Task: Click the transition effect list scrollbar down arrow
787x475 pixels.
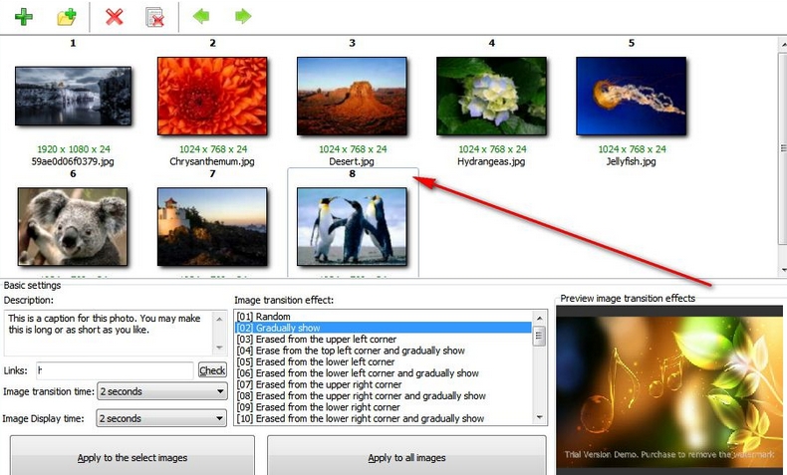Action: point(540,418)
